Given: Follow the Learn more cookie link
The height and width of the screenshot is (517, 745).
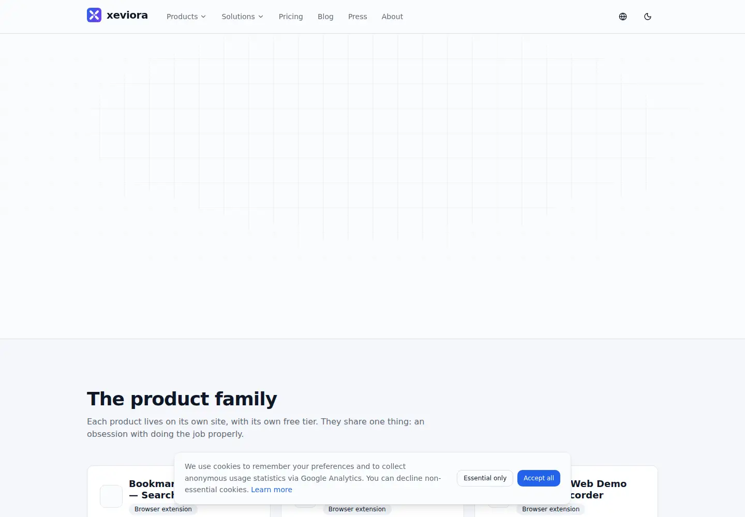Looking at the screenshot, I should tap(272, 490).
